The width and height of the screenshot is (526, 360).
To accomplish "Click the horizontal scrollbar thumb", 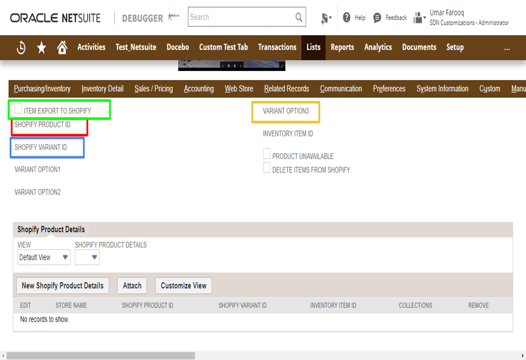I will click(101, 356).
